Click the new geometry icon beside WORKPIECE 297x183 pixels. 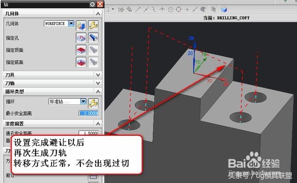[81, 25]
